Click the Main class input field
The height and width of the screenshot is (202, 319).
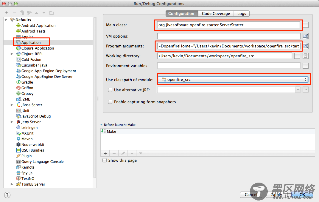(228, 25)
